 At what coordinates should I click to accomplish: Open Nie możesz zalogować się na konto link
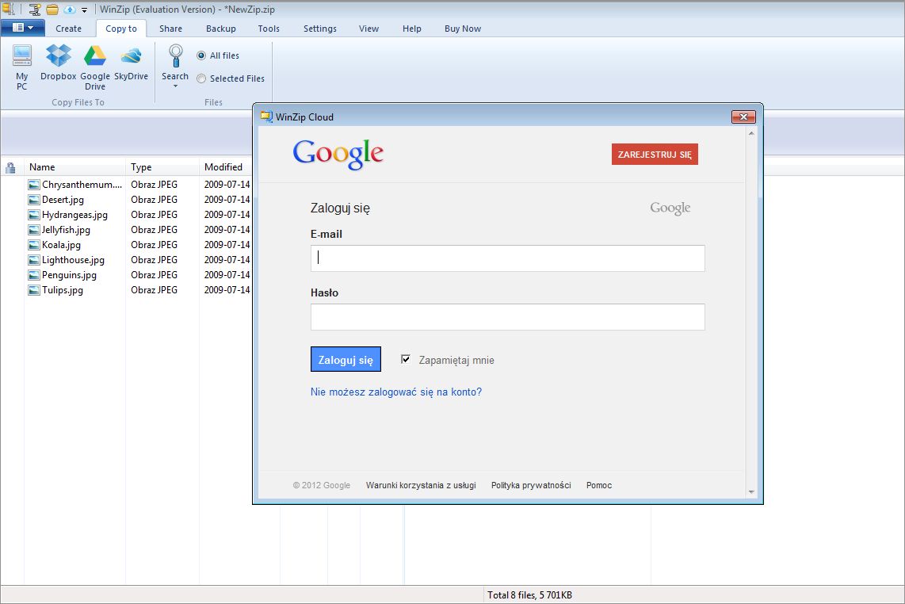click(x=396, y=392)
